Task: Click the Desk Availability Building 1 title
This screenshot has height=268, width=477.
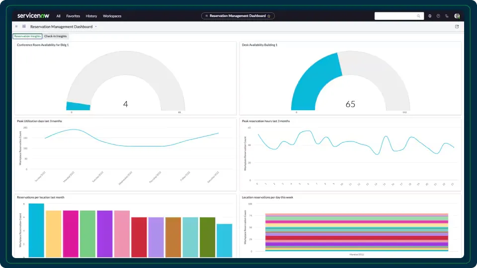Action: click(260, 45)
